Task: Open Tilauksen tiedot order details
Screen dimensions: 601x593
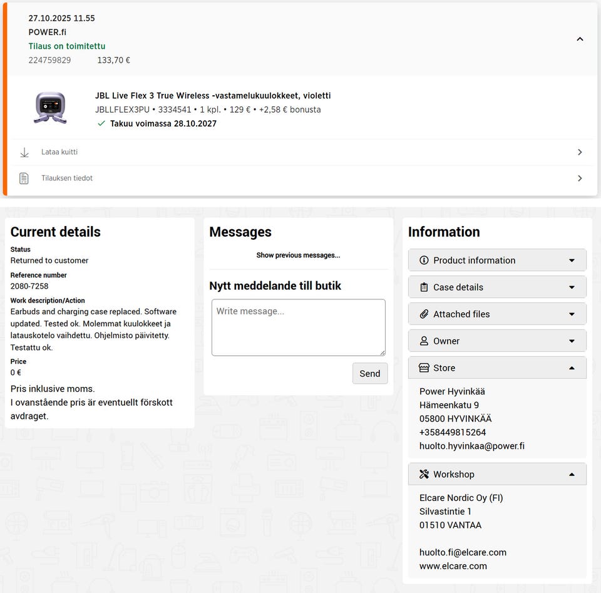Action: [x=67, y=178]
